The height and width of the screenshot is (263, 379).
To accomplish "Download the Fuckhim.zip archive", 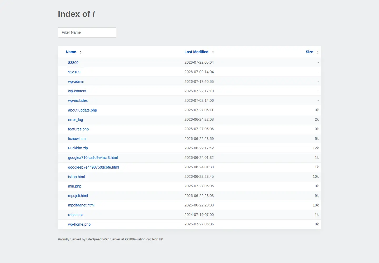I will 78,148.
